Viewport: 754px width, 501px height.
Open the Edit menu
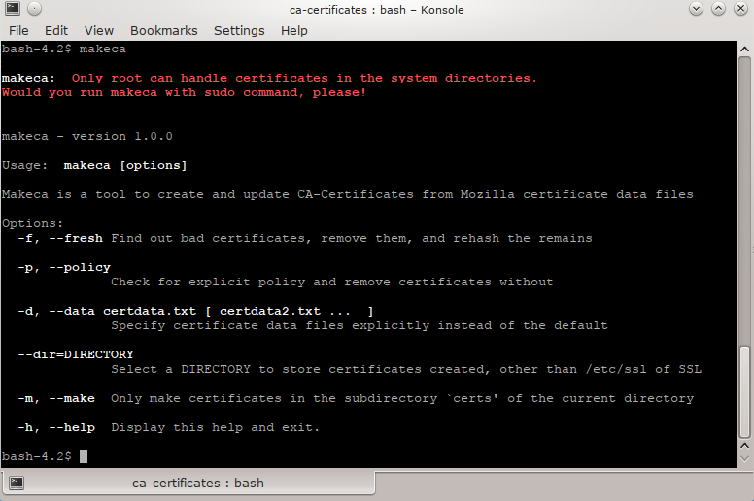coord(56,30)
